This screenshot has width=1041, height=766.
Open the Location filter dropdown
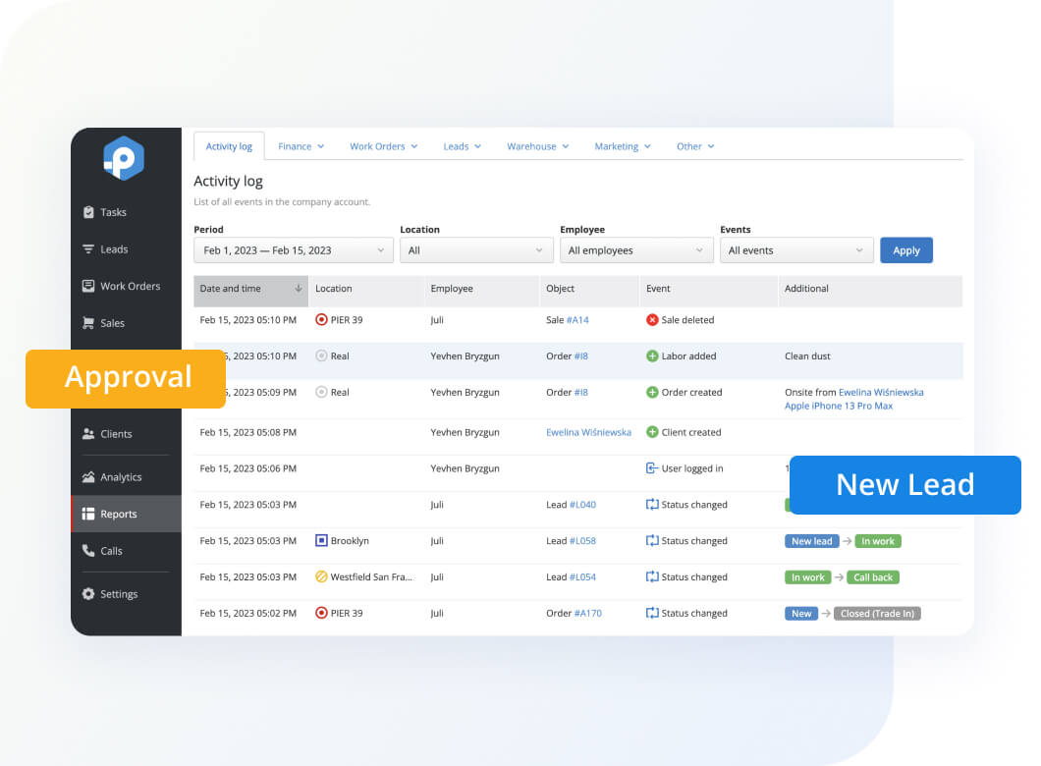(x=476, y=249)
